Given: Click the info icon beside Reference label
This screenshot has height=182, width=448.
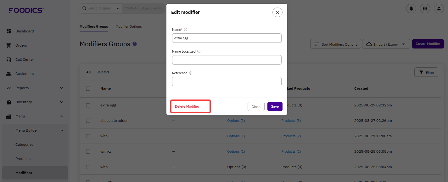Looking at the screenshot, I should tap(191, 73).
